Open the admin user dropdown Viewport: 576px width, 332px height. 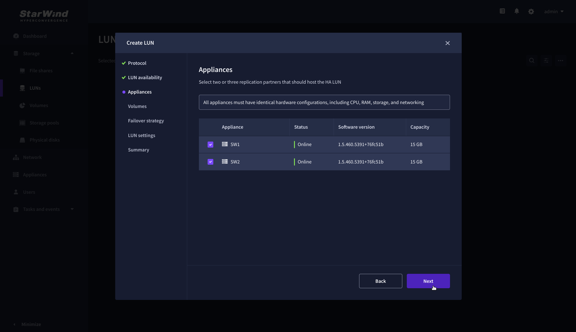click(554, 11)
